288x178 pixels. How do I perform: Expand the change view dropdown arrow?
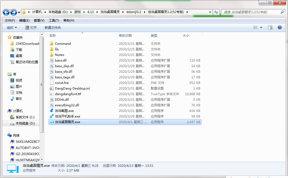(261, 27)
